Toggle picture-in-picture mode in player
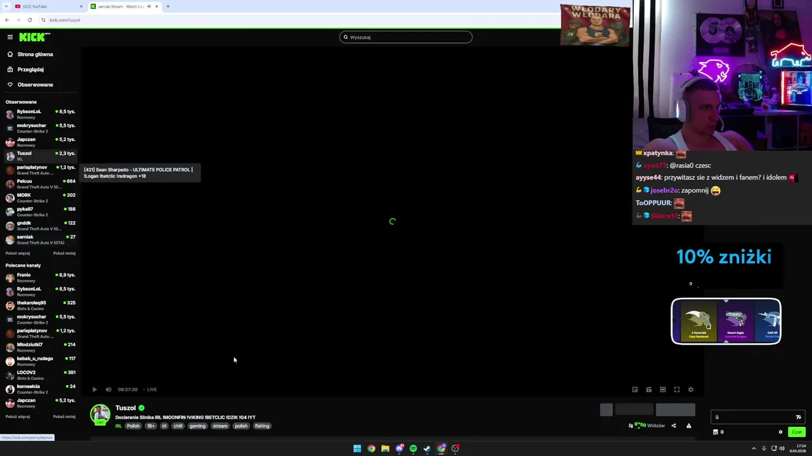Viewport: 812px width, 456px height. click(635, 389)
